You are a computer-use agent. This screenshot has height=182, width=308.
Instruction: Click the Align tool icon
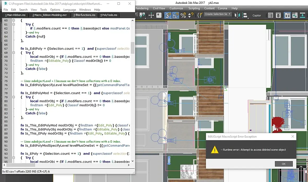pos(245,15)
